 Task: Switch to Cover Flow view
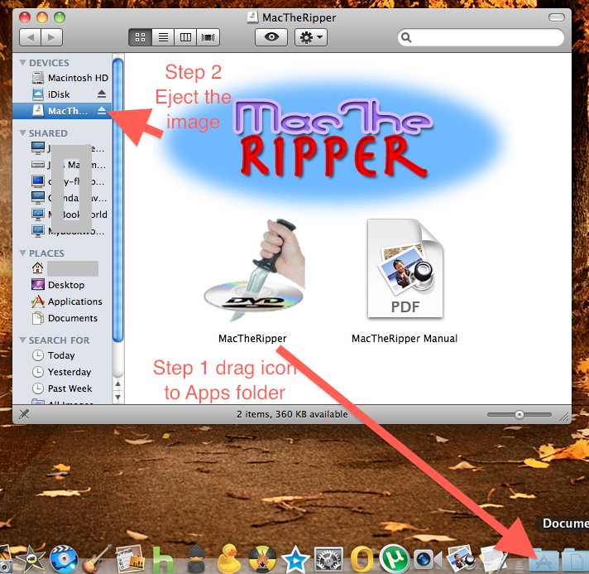[x=208, y=37]
